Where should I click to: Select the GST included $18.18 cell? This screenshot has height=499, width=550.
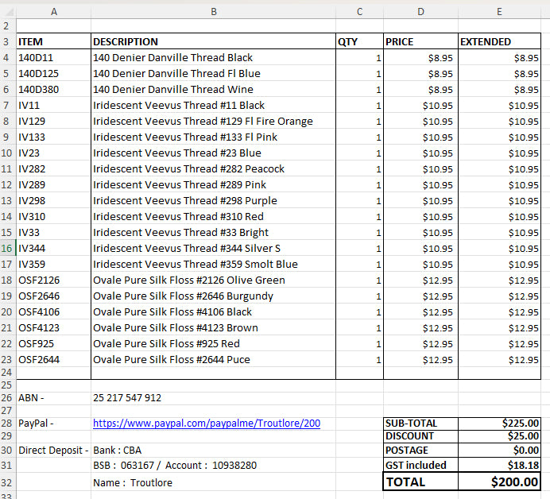(499, 465)
